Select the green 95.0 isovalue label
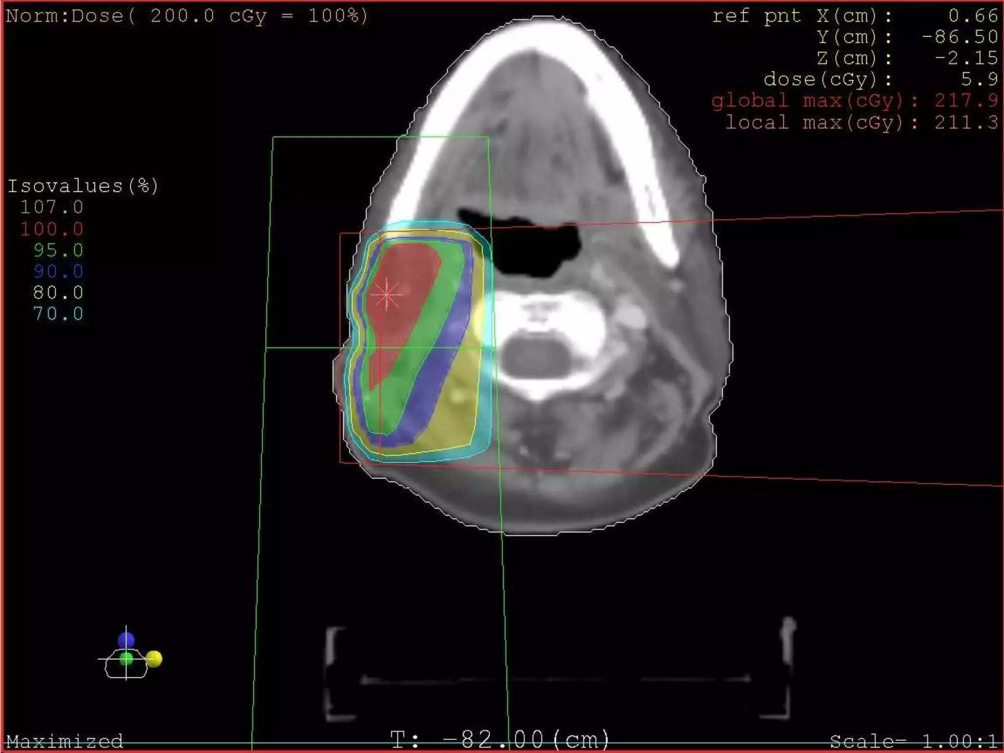 (x=58, y=251)
